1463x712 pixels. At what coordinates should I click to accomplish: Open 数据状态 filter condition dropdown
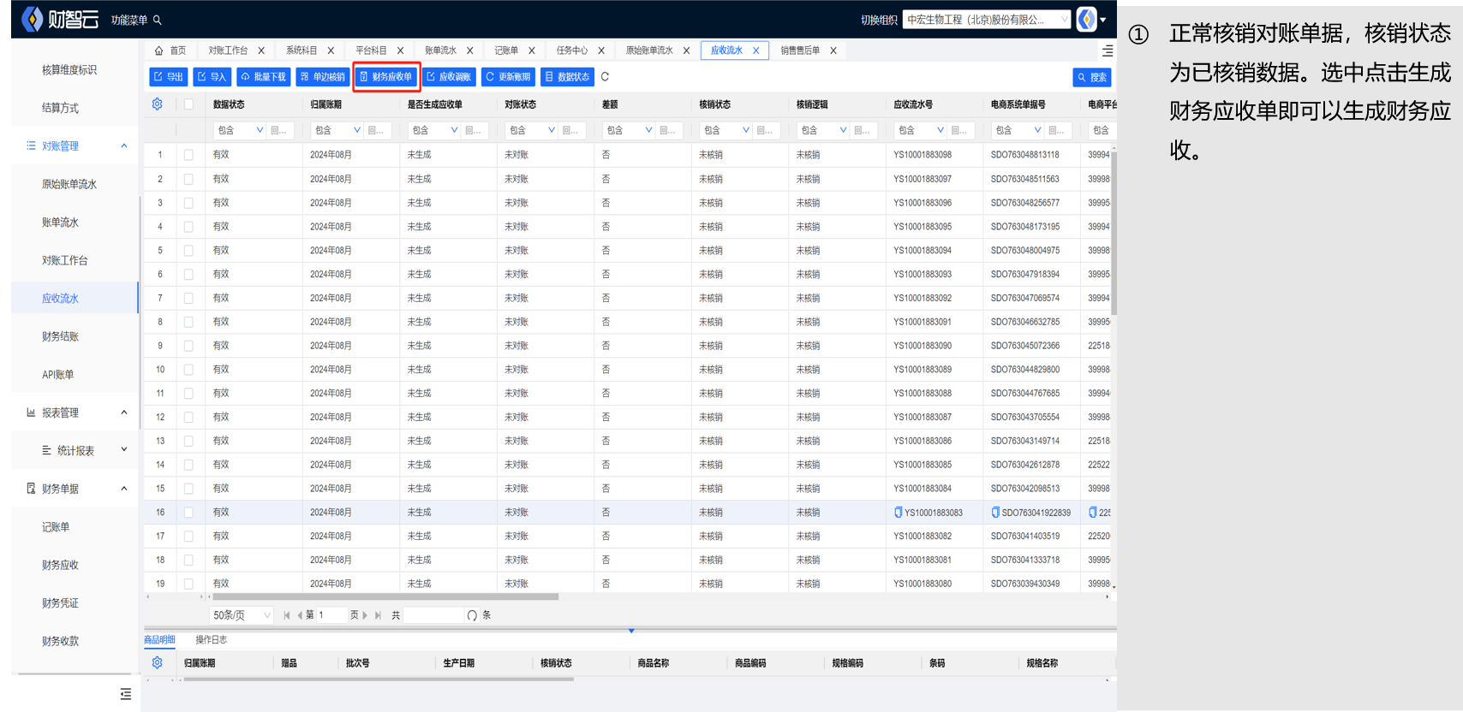pyautogui.click(x=239, y=130)
